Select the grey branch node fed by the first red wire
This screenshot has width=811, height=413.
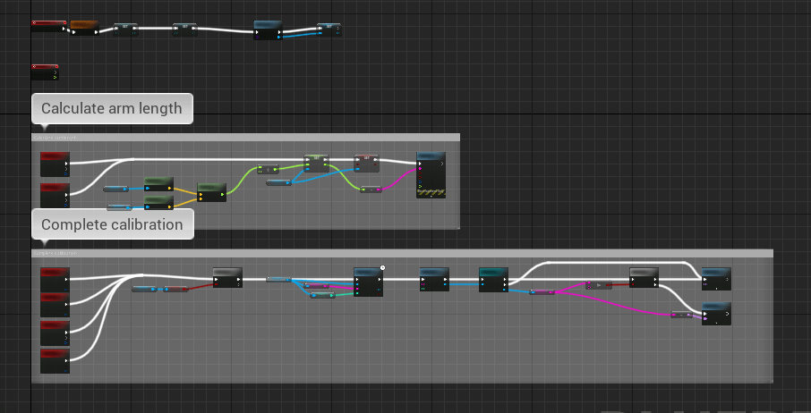point(227,277)
